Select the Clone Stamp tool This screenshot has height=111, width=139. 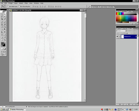coord(2,24)
